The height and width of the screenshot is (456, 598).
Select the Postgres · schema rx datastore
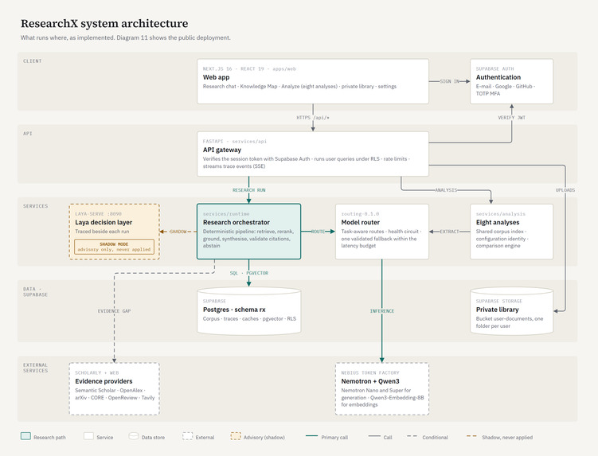(248, 311)
